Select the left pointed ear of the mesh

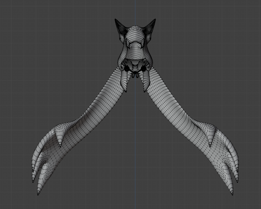click(x=121, y=30)
